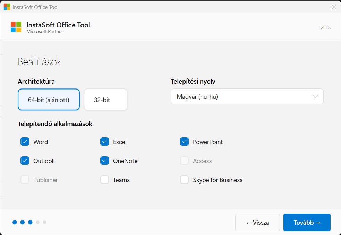Disable Excel installation checkbox

click(x=104, y=142)
